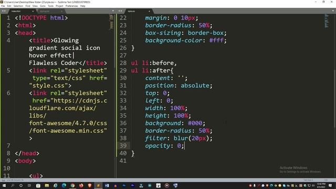Click 'background: #000;' line
This screenshot has height=189, width=336.
click(175, 123)
